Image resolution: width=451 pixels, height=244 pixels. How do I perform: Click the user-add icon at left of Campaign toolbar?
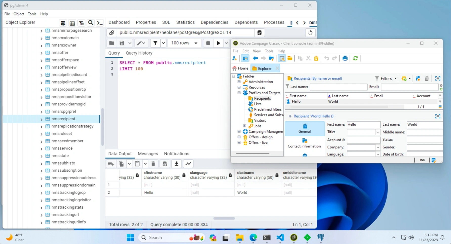click(234, 58)
